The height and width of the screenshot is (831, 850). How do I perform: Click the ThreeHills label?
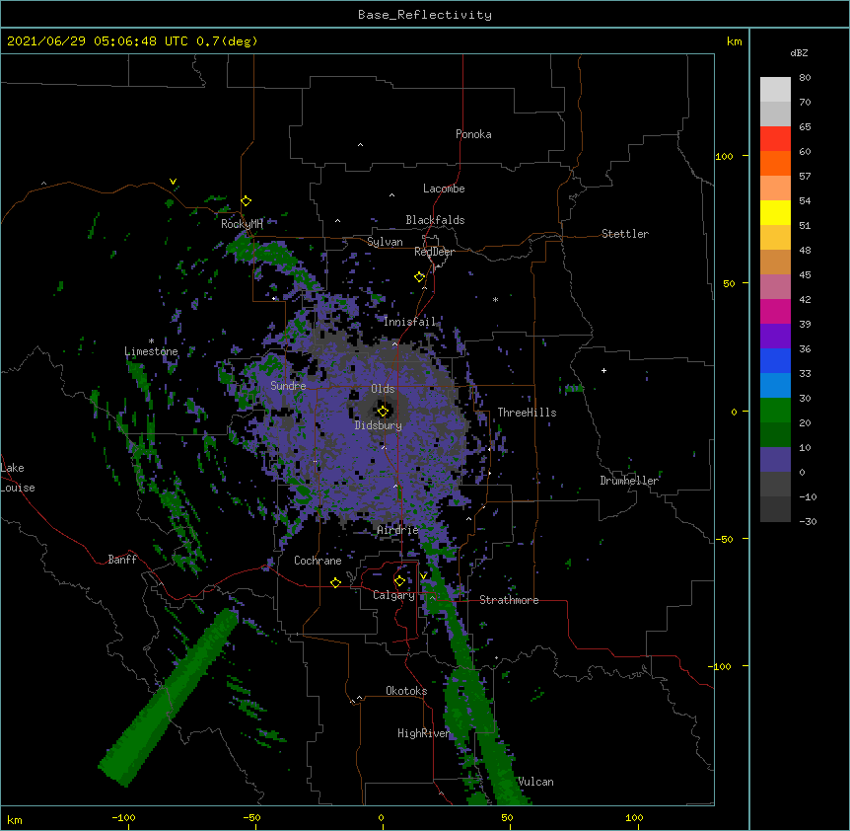527,413
